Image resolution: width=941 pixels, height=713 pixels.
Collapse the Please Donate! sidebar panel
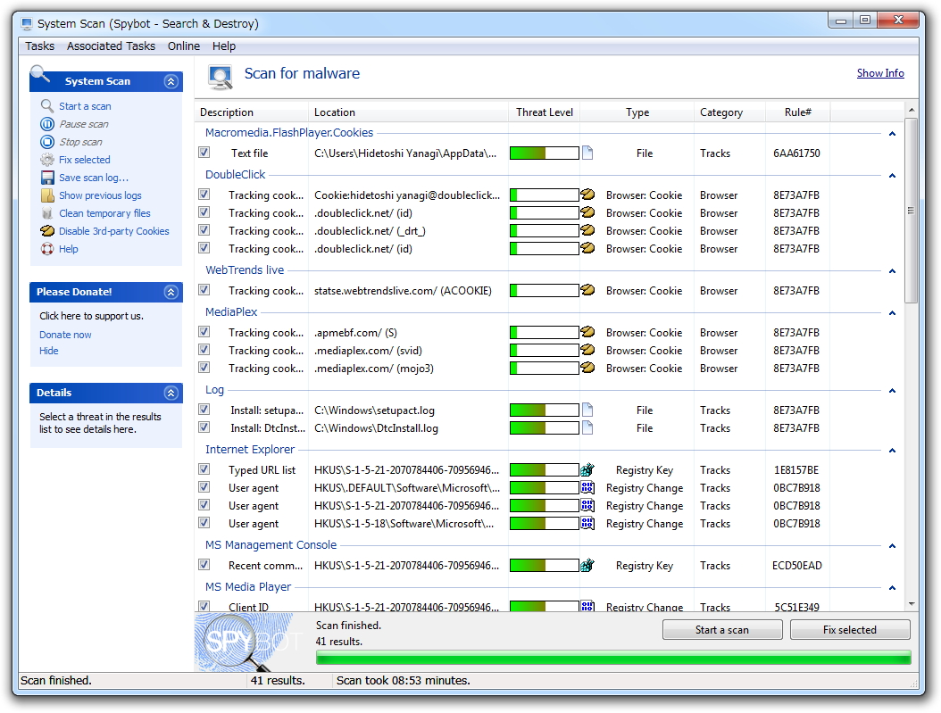[171, 292]
